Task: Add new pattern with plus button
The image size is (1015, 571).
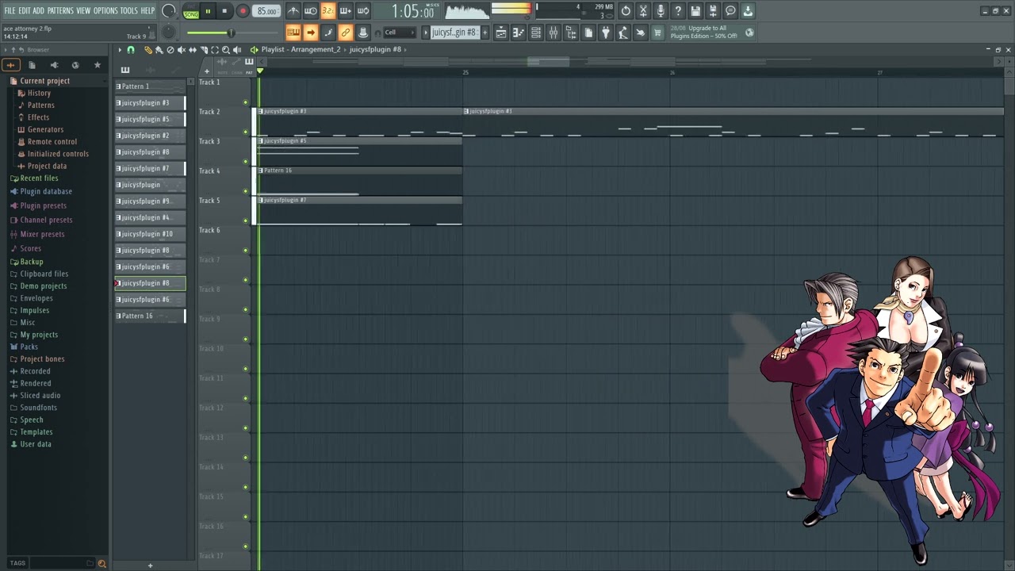Action: click(x=485, y=33)
